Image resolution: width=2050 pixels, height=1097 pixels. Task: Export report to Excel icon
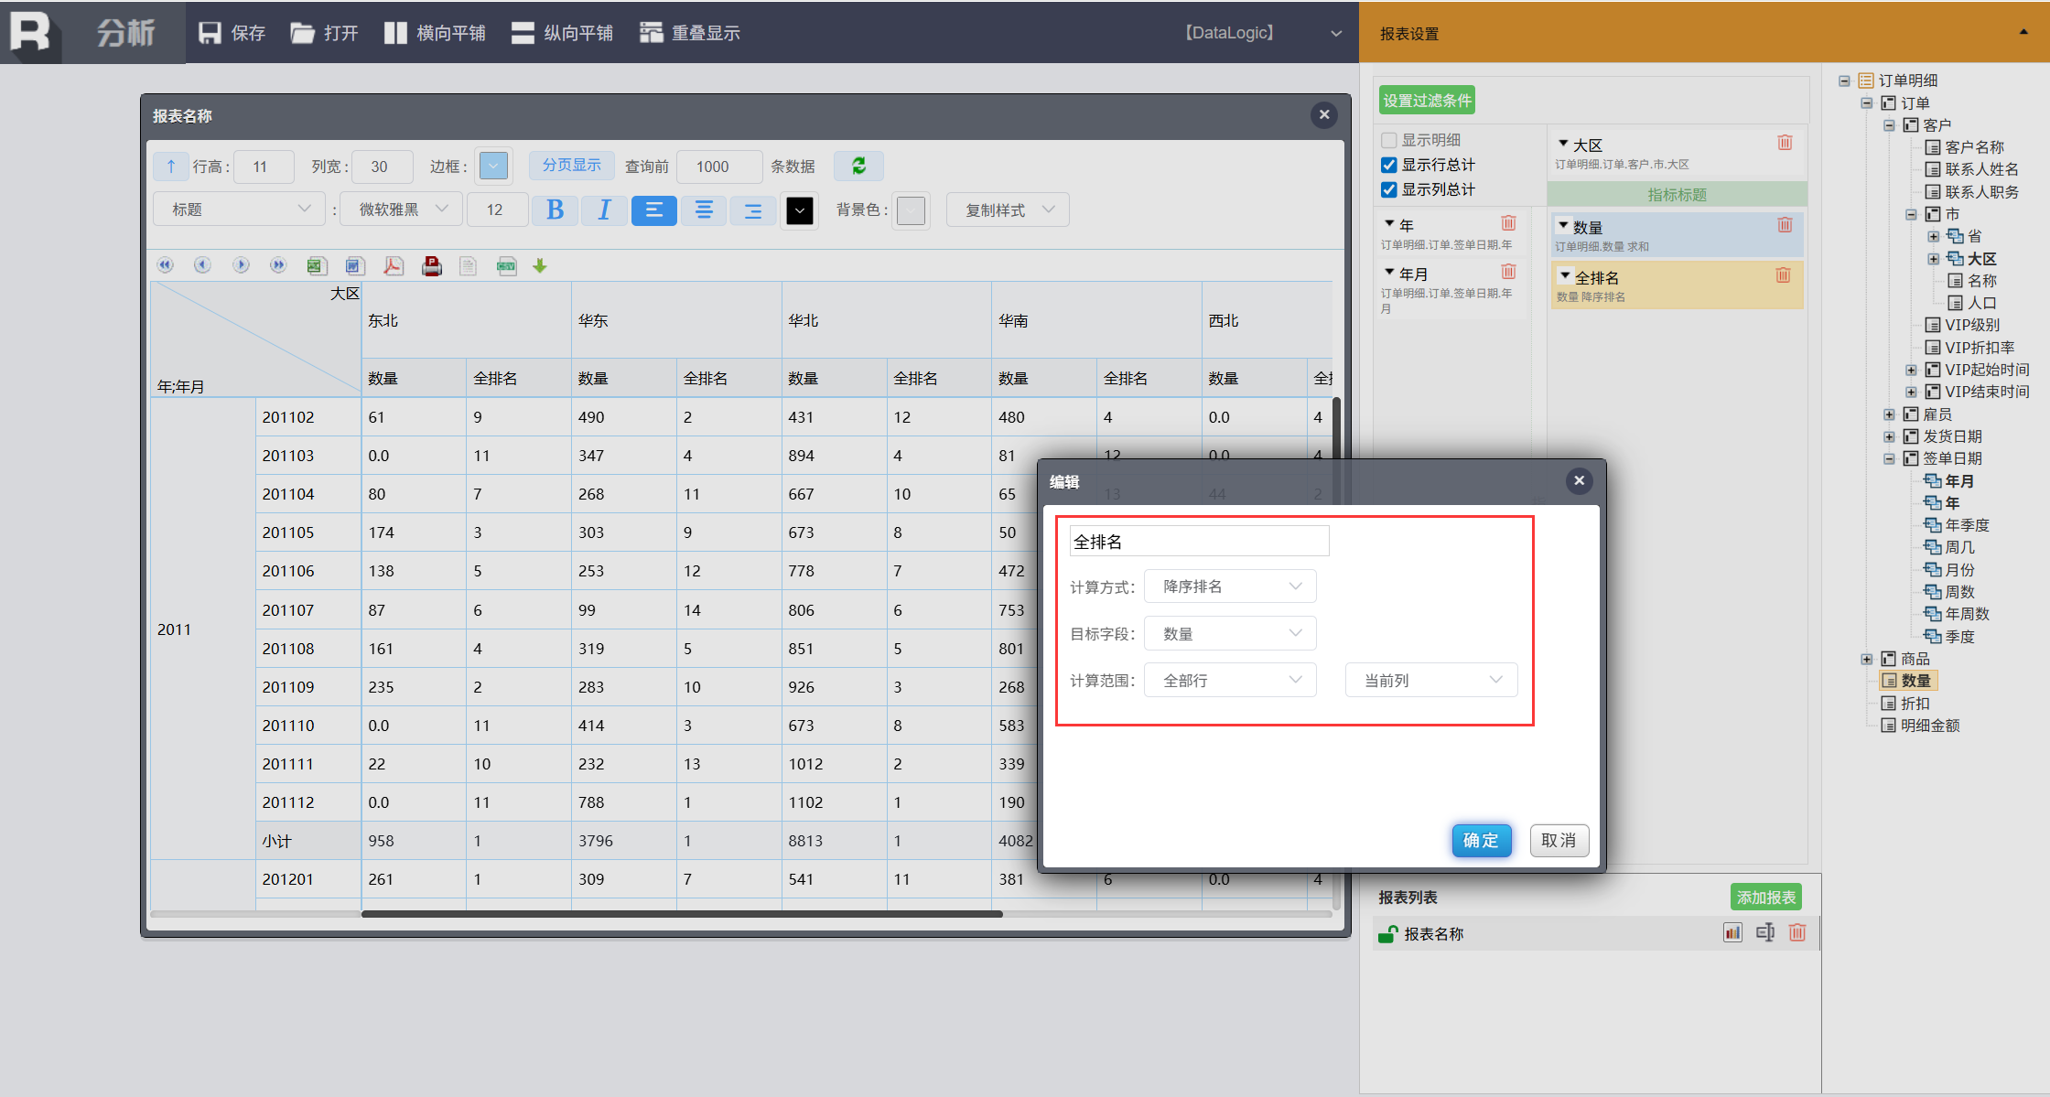tap(317, 265)
